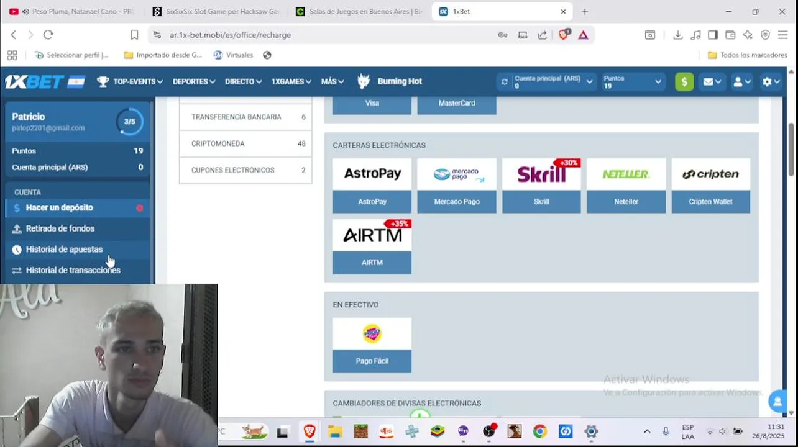The image size is (798, 447).
Task: Select CRIPTOMONEDA category
Action: [245, 143]
